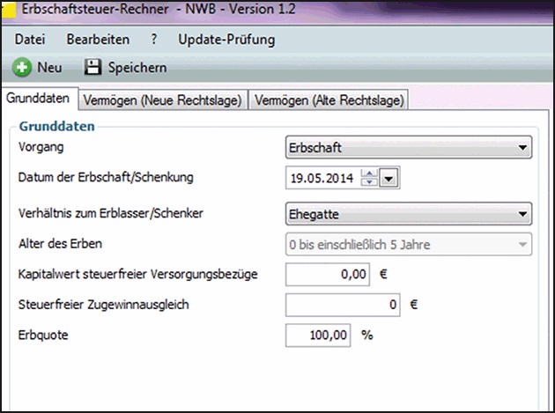Screen dimensions: 555x413
Task: Switch to Vermögen (Neue Rechtslage) tab
Action: [x=163, y=100]
